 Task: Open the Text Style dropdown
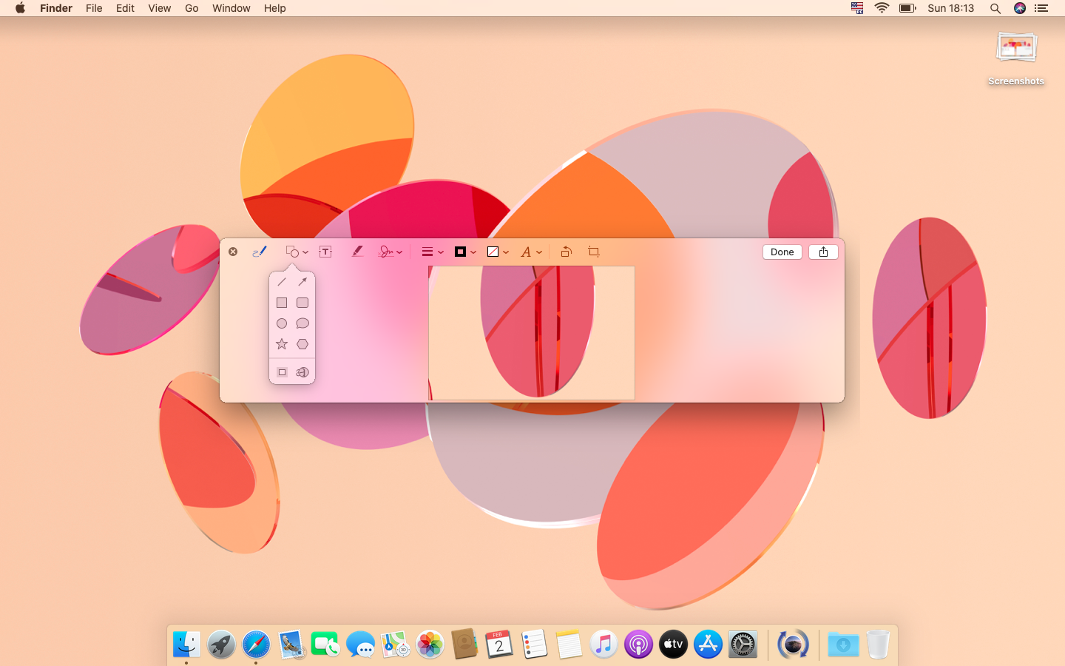(530, 252)
